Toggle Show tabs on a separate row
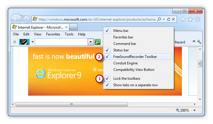213x124 pixels. click(x=138, y=85)
